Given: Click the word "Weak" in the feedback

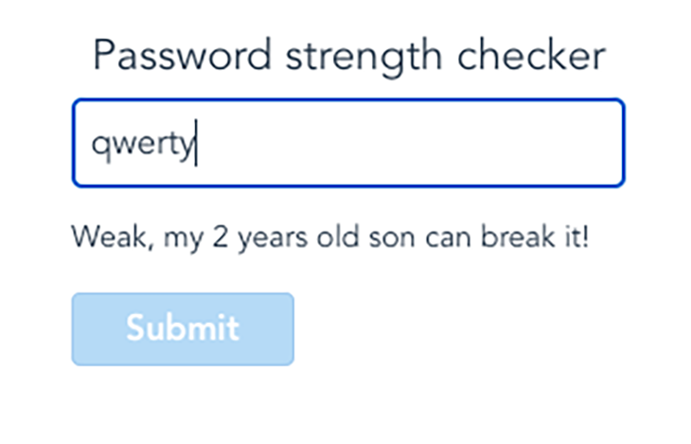Looking at the screenshot, I should 99,235.
